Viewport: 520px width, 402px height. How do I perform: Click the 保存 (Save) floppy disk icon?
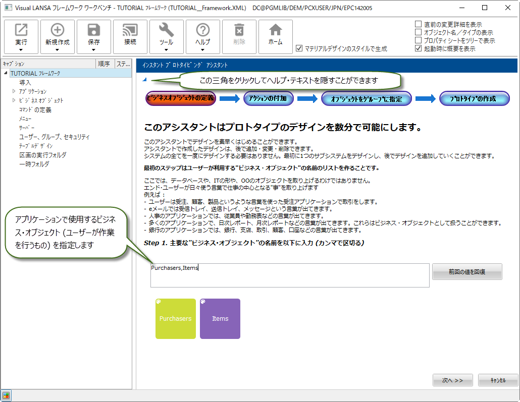(x=94, y=30)
